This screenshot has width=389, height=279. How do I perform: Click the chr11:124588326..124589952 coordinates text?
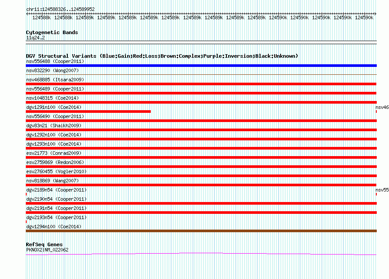(x=60, y=9)
